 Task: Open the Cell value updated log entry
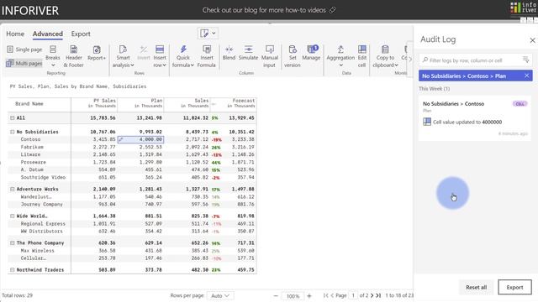[x=475, y=118]
